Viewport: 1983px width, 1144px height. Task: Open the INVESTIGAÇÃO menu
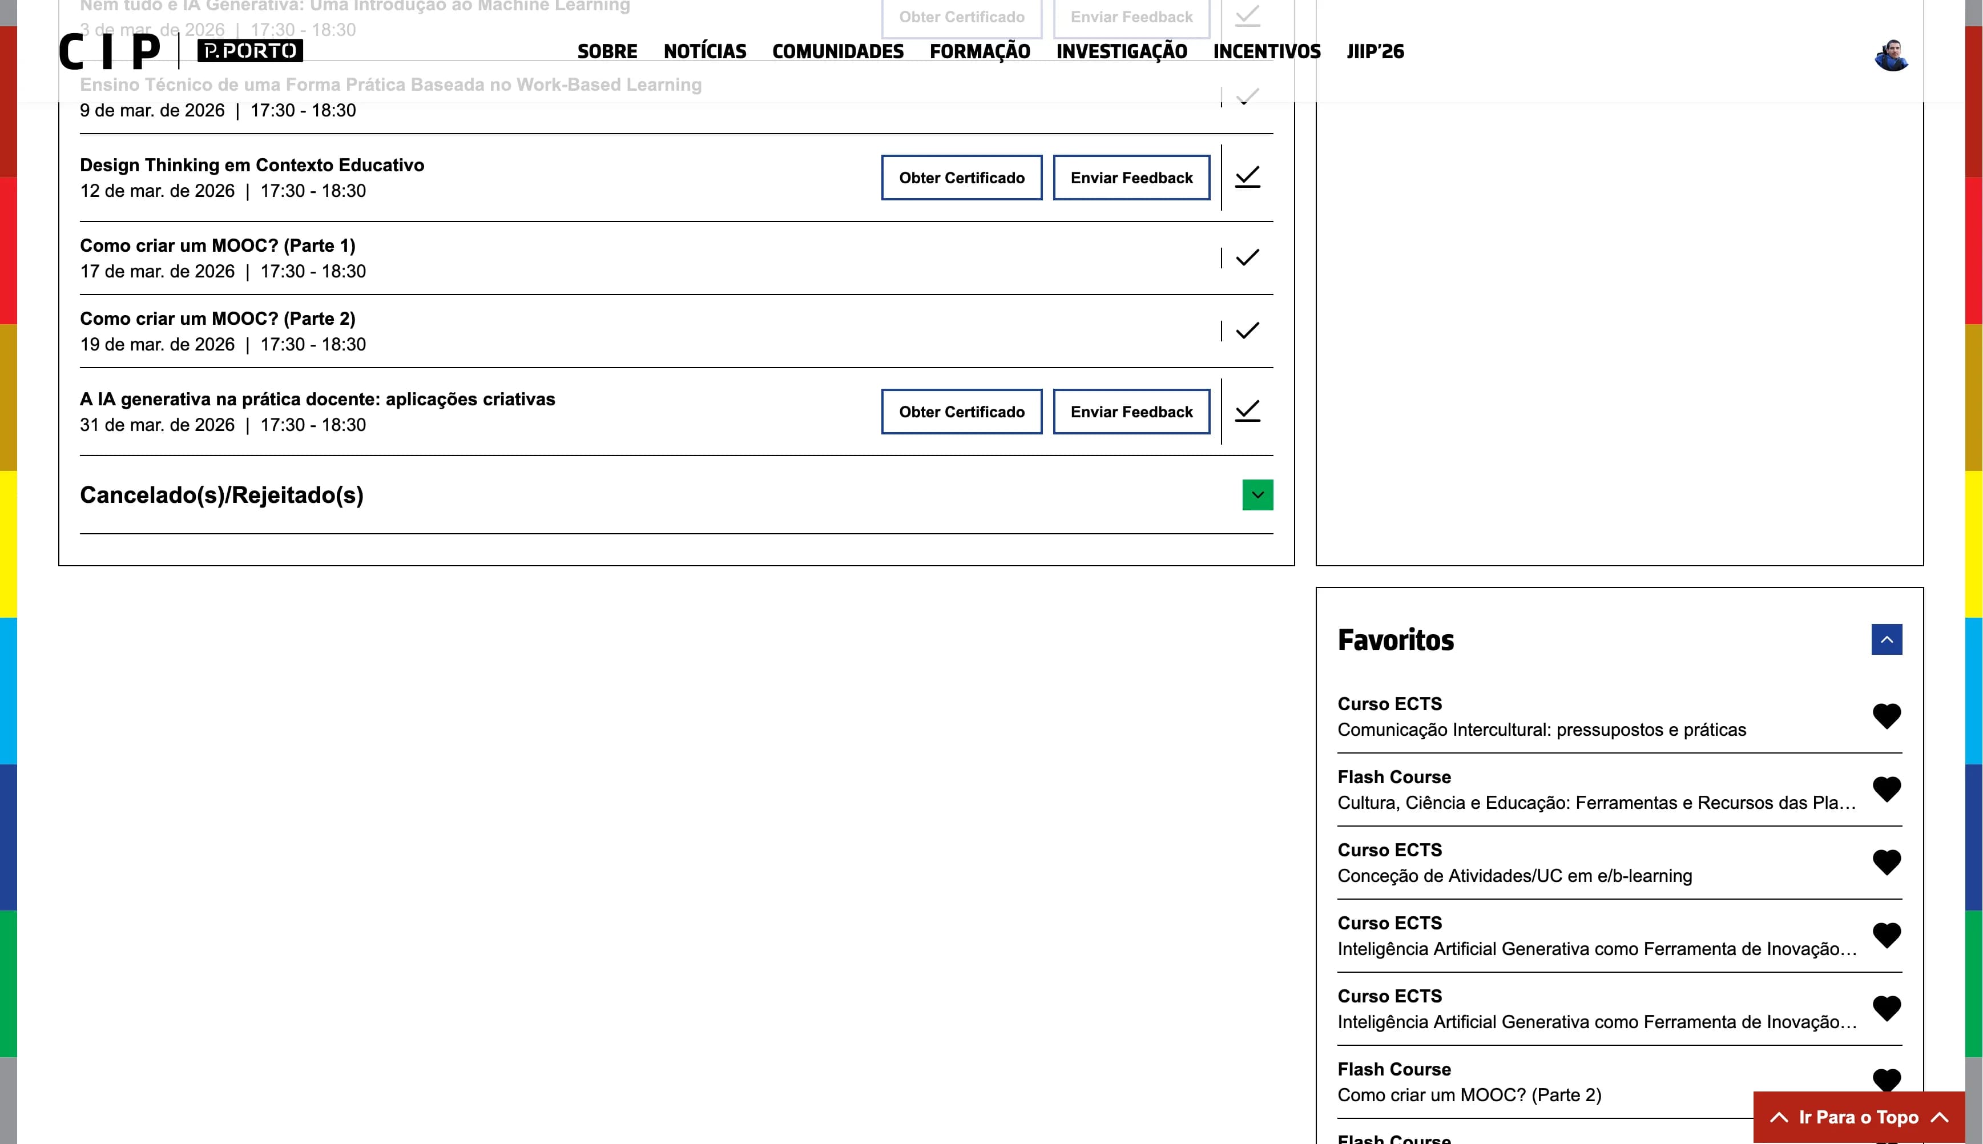point(1121,52)
